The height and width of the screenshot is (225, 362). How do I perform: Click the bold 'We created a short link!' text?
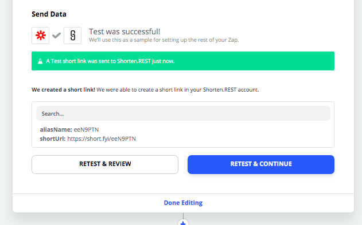pos(63,89)
